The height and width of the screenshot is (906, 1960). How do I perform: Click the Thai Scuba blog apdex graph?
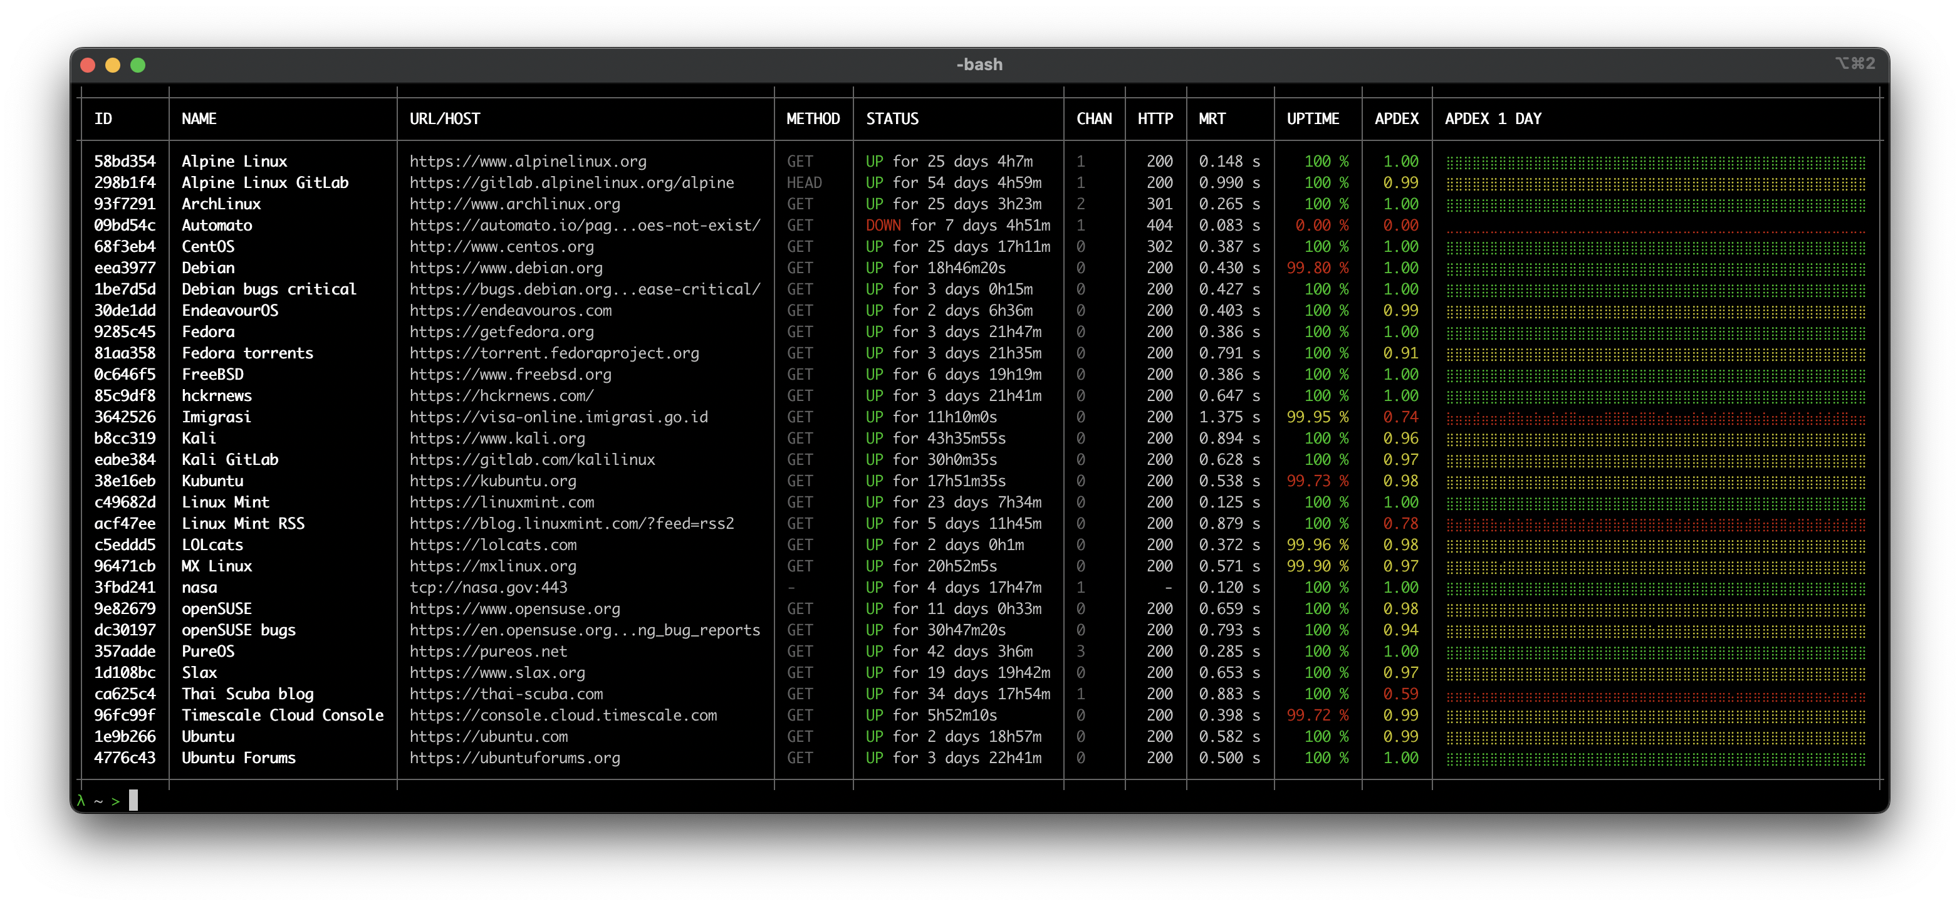1655,694
